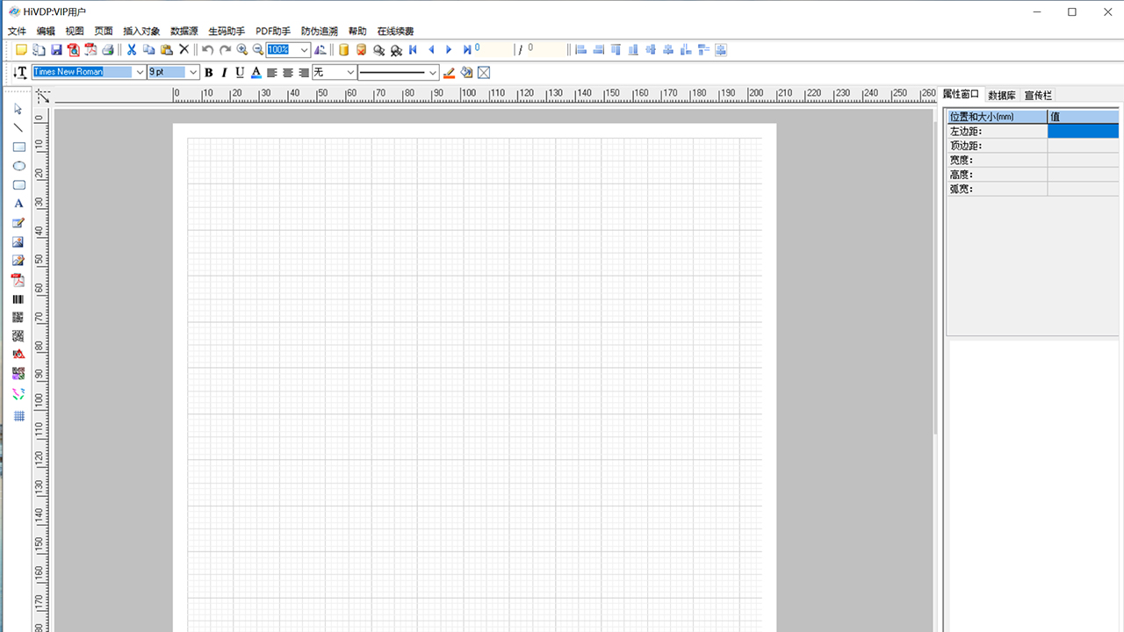Center align the text
Viewport: 1124px width, 632px height.
(x=288, y=73)
